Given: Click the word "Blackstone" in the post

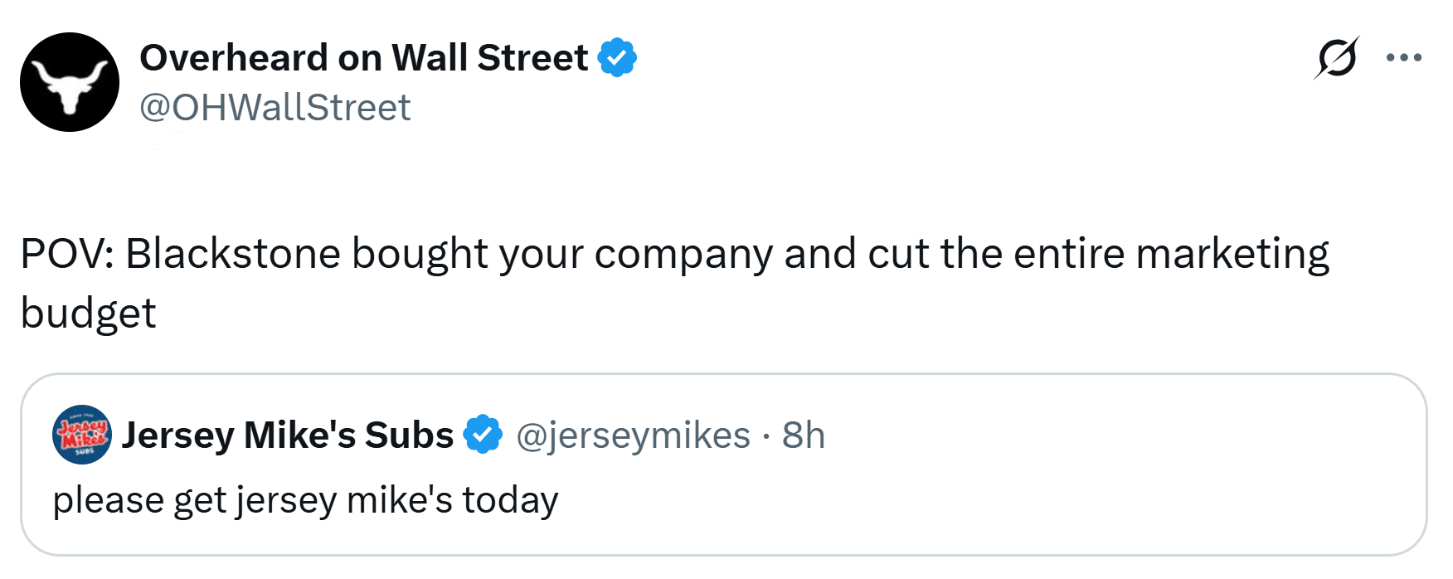Looking at the screenshot, I should click(x=233, y=254).
